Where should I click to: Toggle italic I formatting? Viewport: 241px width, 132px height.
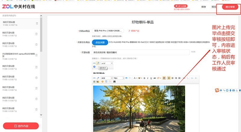148,78
